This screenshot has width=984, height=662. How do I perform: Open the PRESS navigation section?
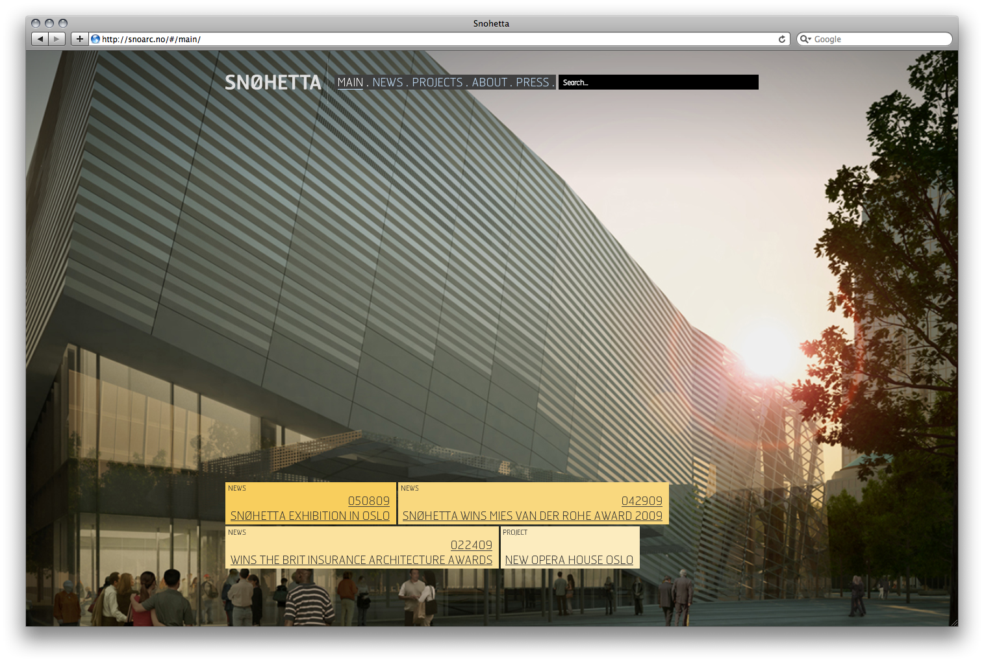[x=533, y=82]
